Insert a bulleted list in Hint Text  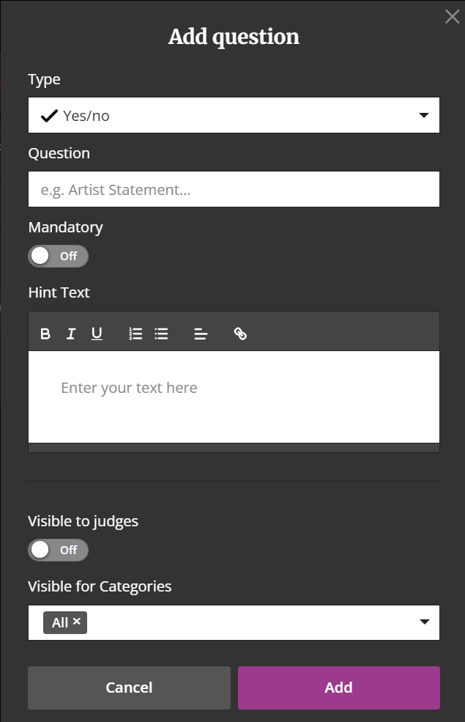pyautogui.click(x=161, y=334)
